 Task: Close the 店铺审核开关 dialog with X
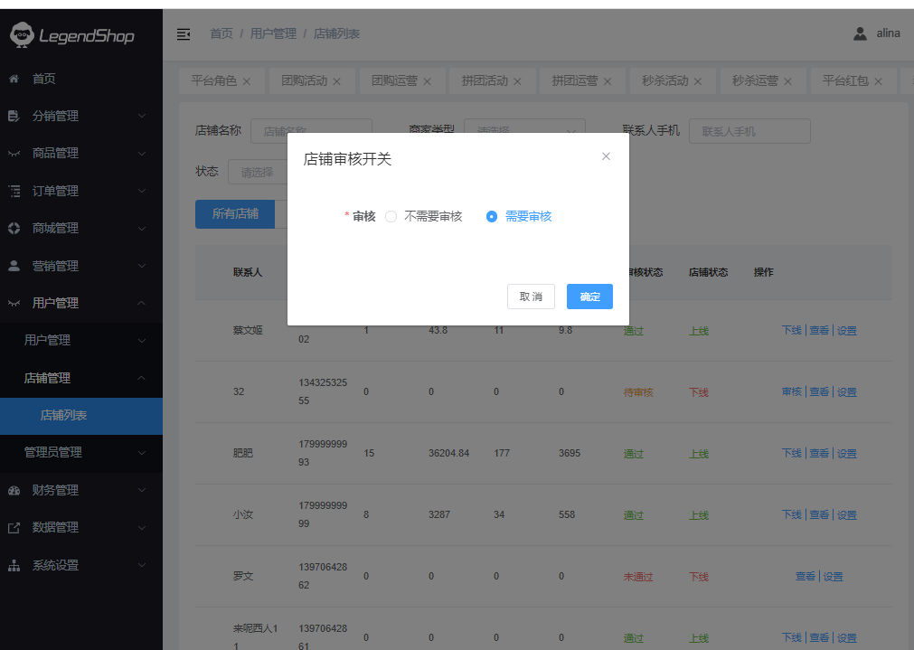click(606, 156)
